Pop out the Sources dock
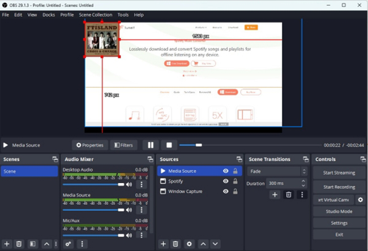 click(239, 159)
